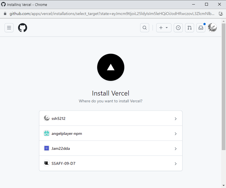Click the angelplayer-npm organization avatar
The image size is (226, 188).
(46, 133)
